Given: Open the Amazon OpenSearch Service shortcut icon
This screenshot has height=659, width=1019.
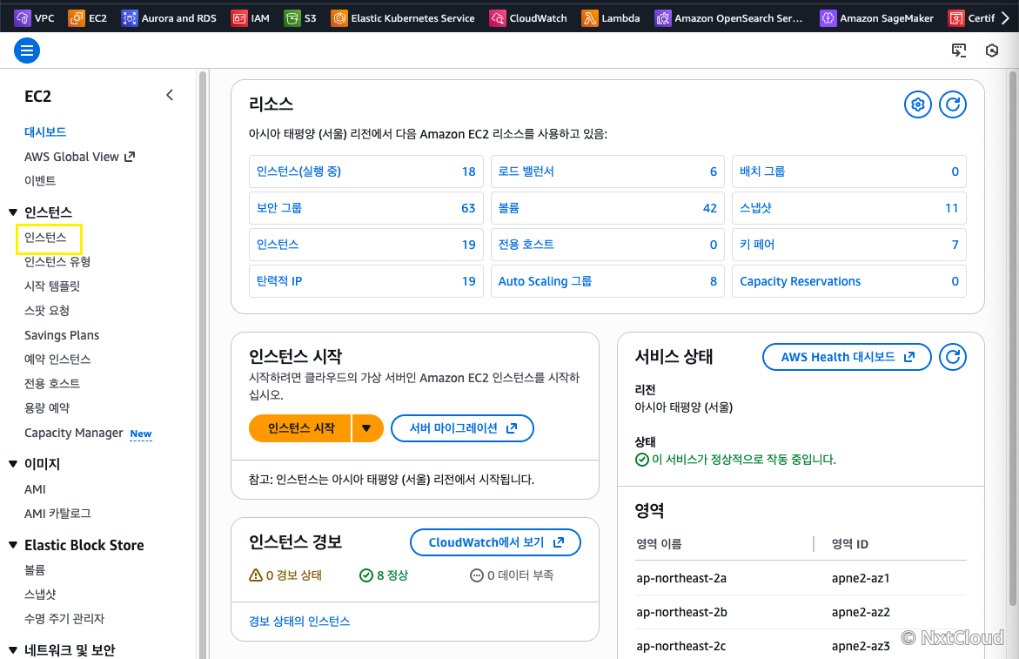Looking at the screenshot, I should point(663,18).
